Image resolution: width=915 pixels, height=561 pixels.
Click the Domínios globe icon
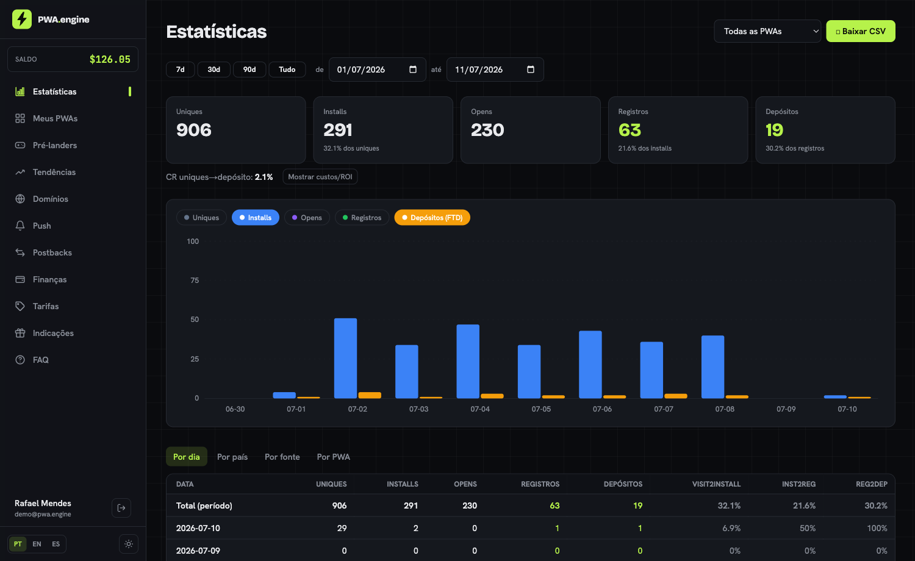point(20,199)
